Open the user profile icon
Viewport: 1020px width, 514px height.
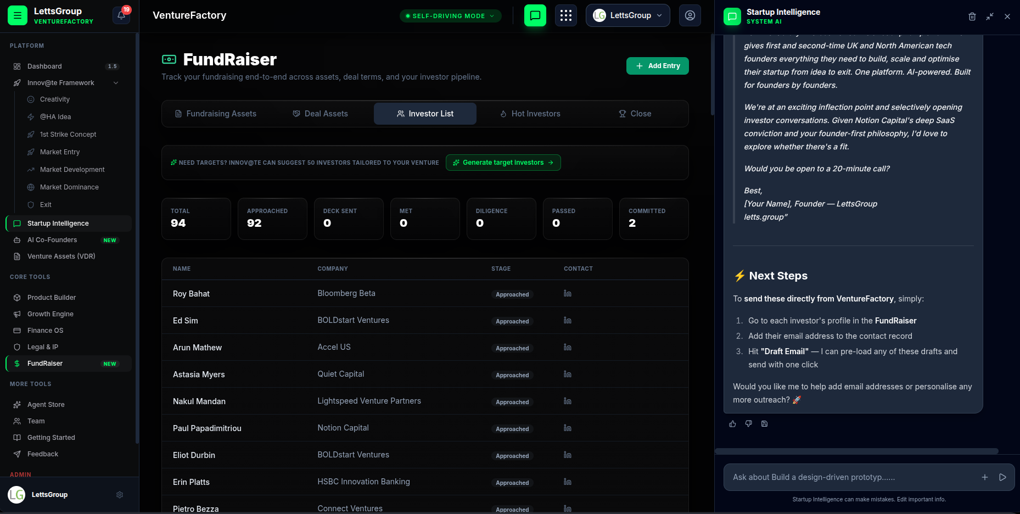click(x=690, y=15)
